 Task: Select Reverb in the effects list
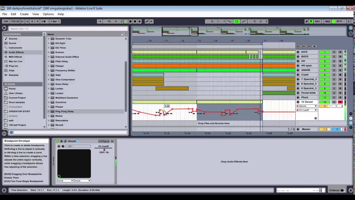click(x=59, y=125)
